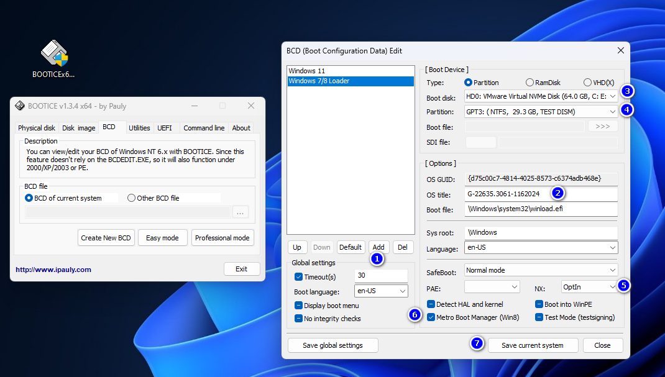Screen dimensions: 665x377
Task: Open the SafeBoot Normal mode dropdown
Action: 541,270
